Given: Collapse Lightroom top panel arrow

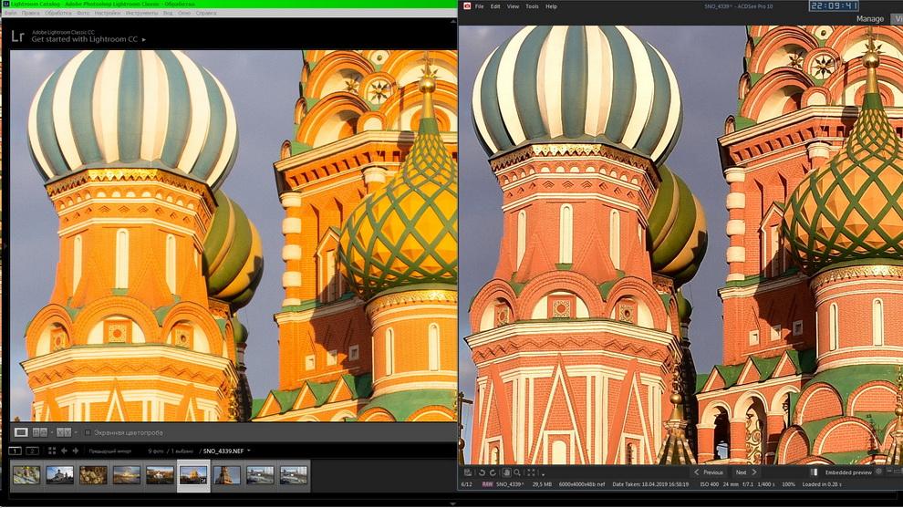Looking at the screenshot, I should coord(452,21).
